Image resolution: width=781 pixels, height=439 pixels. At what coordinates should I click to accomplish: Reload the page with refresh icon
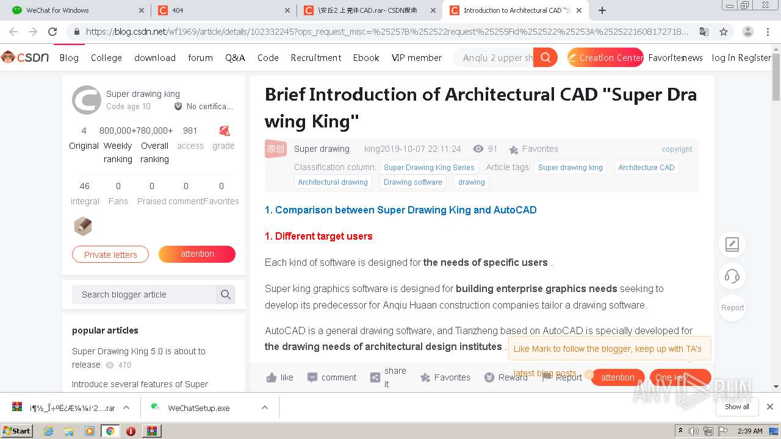click(x=52, y=32)
